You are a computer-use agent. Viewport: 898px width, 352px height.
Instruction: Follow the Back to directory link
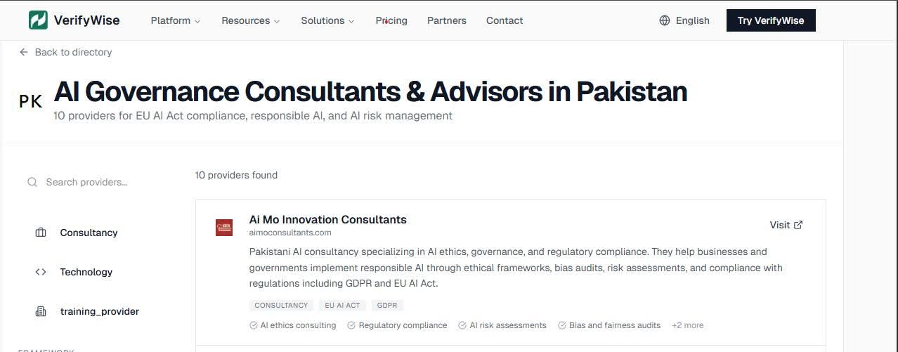[x=73, y=52]
